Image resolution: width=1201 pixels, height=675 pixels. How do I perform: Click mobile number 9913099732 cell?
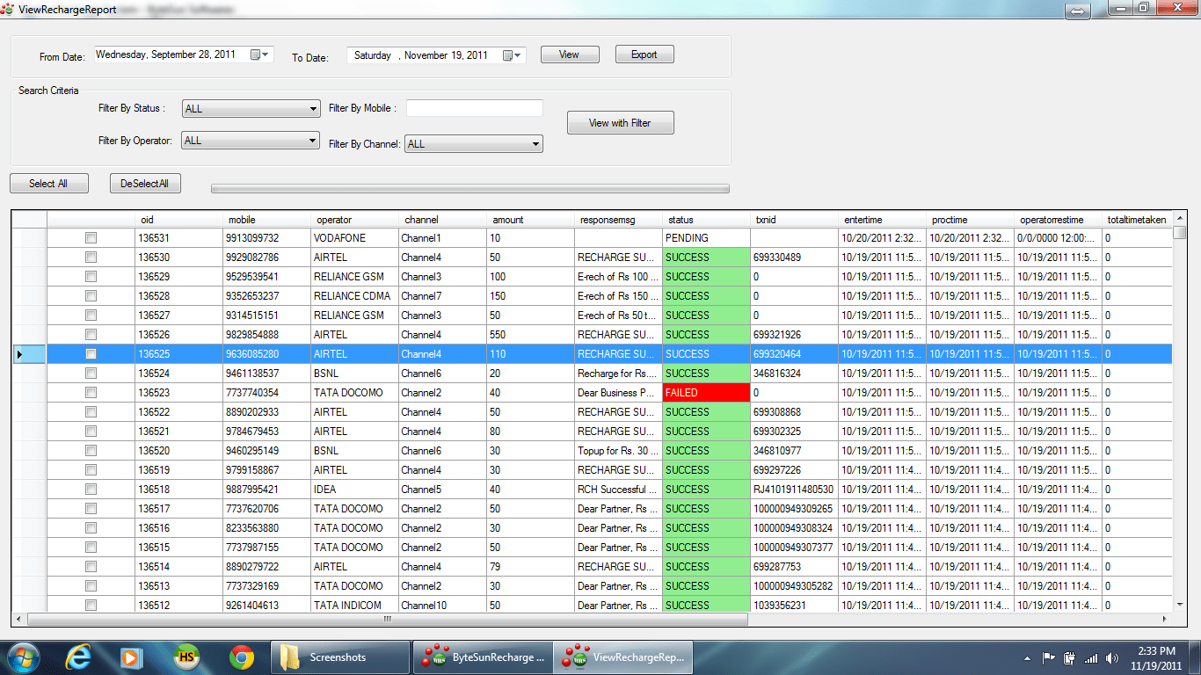267,237
